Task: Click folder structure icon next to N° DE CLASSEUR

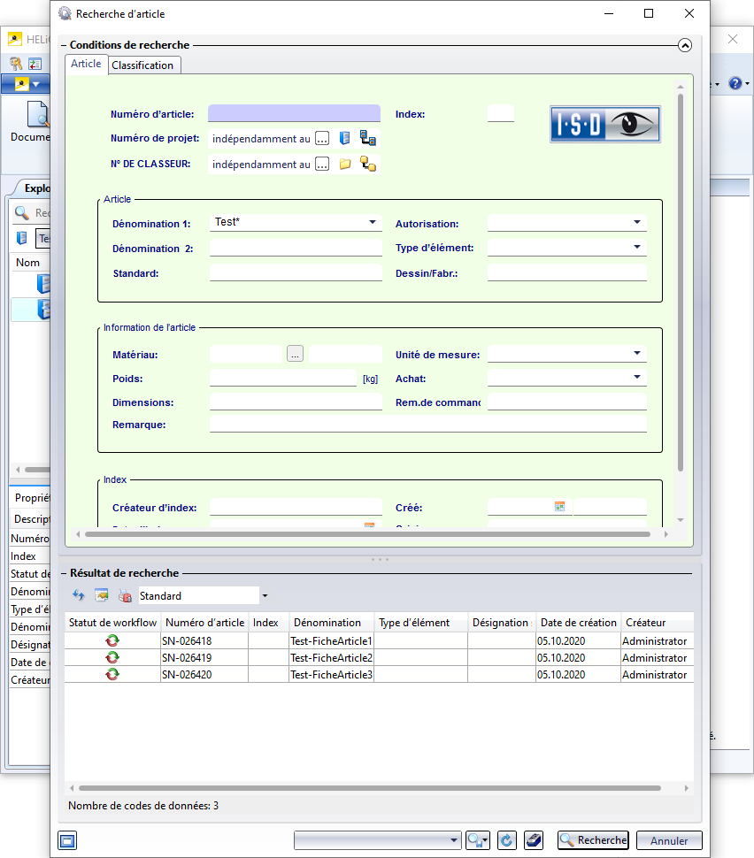Action: (x=367, y=164)
